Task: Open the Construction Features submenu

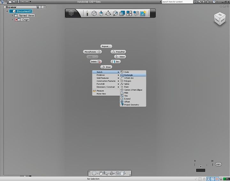Action: [x=106, y=81]
